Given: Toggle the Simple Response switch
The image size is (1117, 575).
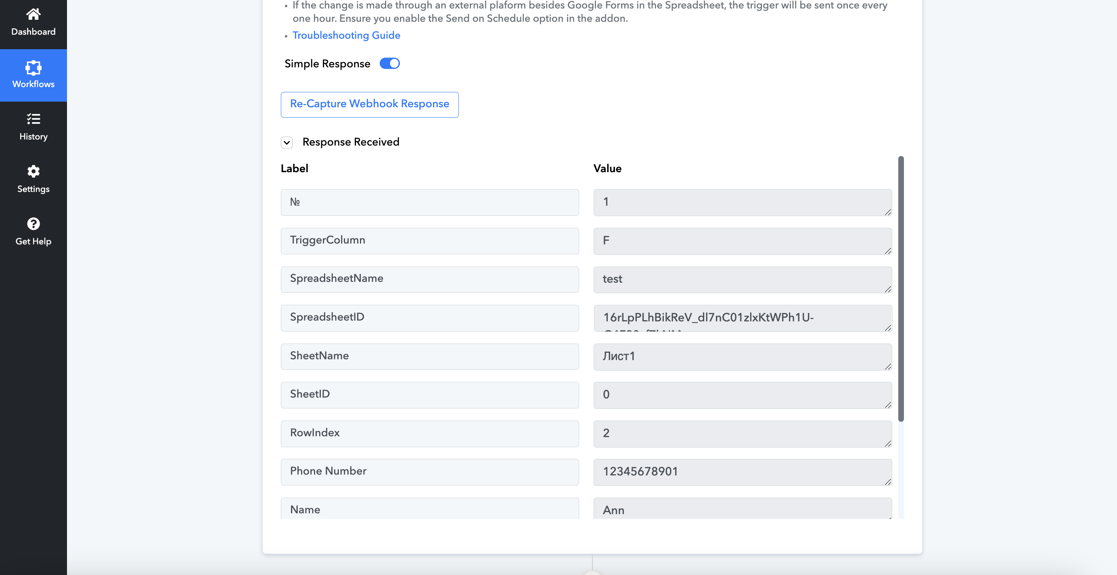Looking at the screenshot, I should [x=389, y=64].
